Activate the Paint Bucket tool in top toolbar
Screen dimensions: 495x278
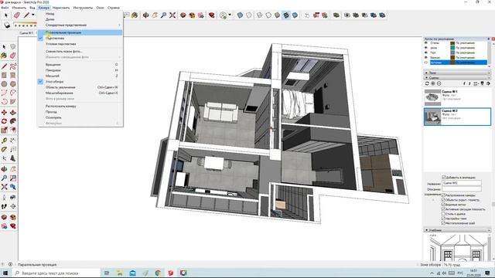point(135,15)
